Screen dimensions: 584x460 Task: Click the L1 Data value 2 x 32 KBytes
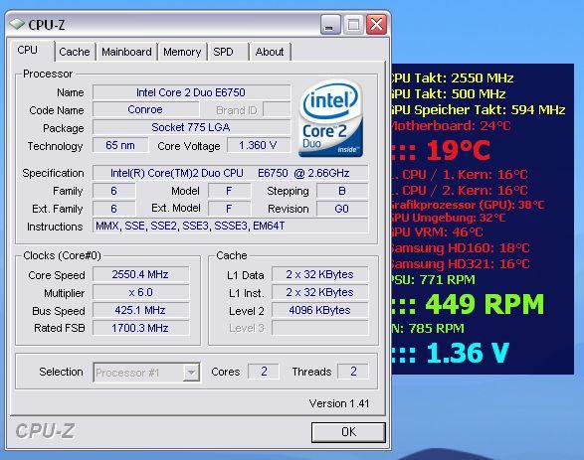[320, 274]
